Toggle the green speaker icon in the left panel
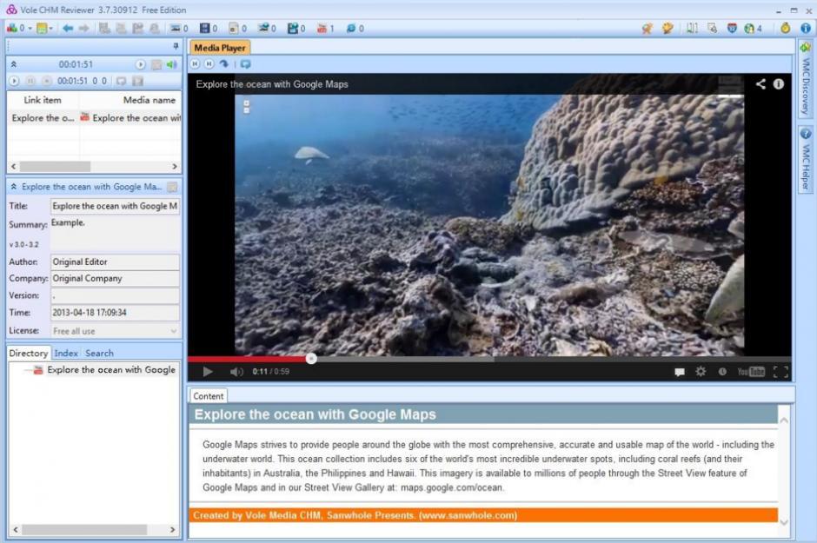This screenshot has width=817, height=543. (x=172, y=64)
